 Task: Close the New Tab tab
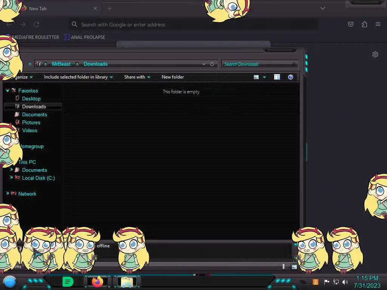[95, 8]
